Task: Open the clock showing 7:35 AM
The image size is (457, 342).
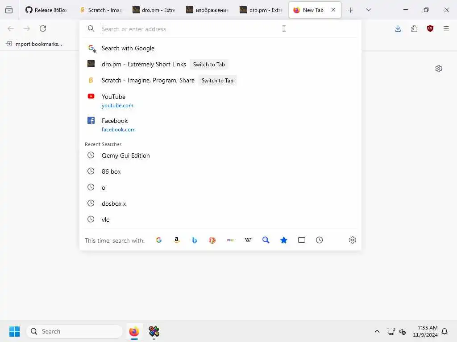Action: click(425, 331)
